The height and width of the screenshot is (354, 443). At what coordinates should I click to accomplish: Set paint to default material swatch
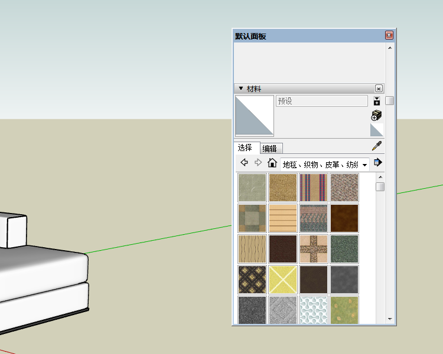[x=376, y=130]
